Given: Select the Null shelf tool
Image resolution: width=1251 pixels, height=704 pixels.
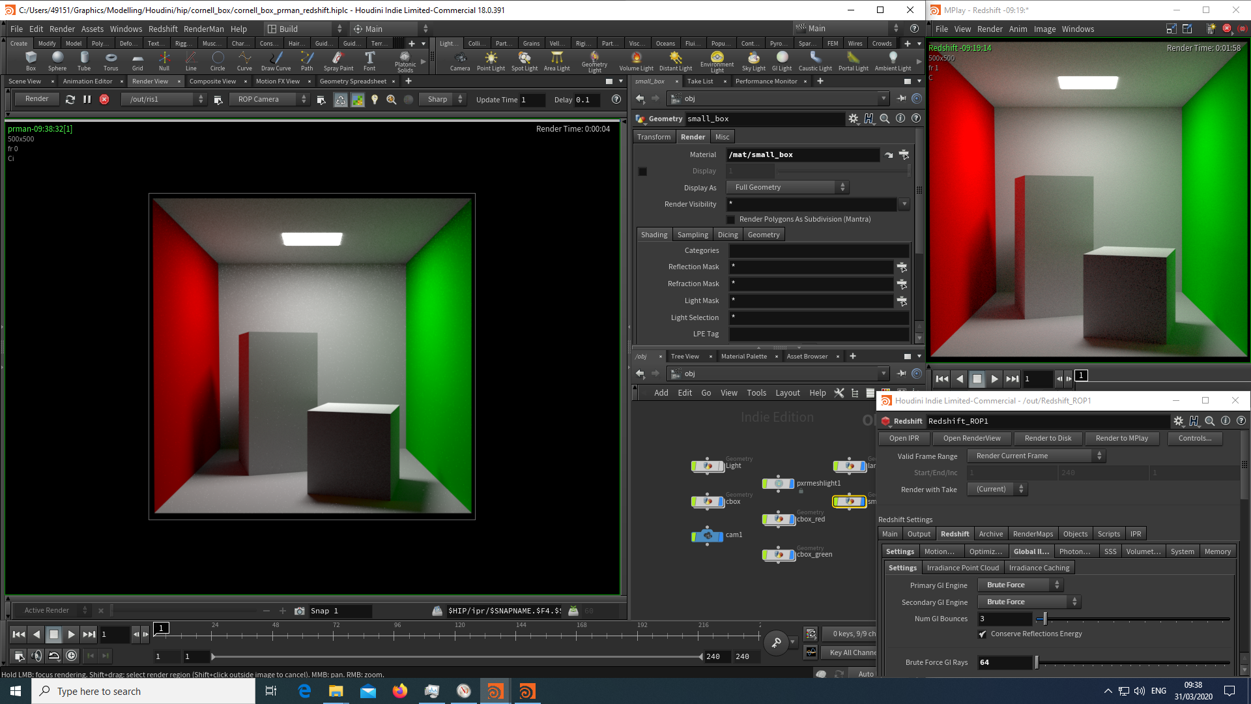Looking at the screenshot, I should click(x=164, y=61).
